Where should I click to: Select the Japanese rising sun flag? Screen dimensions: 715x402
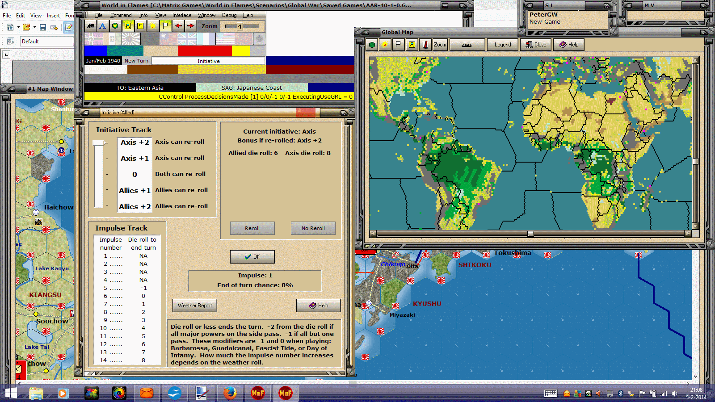coord(130,39)
